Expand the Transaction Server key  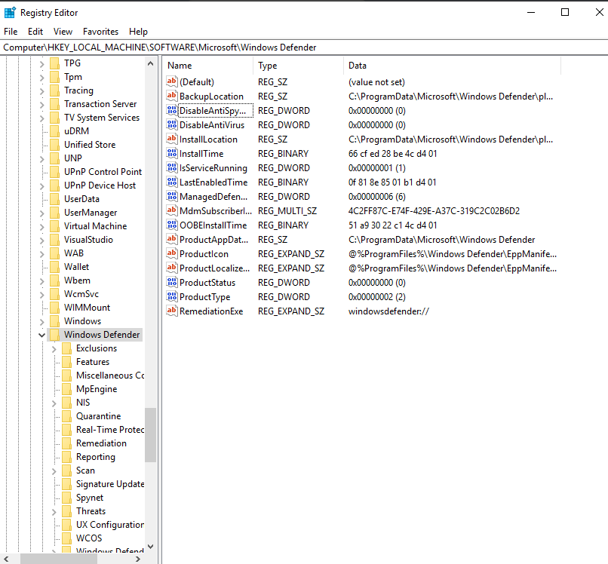tap(42, 105)
